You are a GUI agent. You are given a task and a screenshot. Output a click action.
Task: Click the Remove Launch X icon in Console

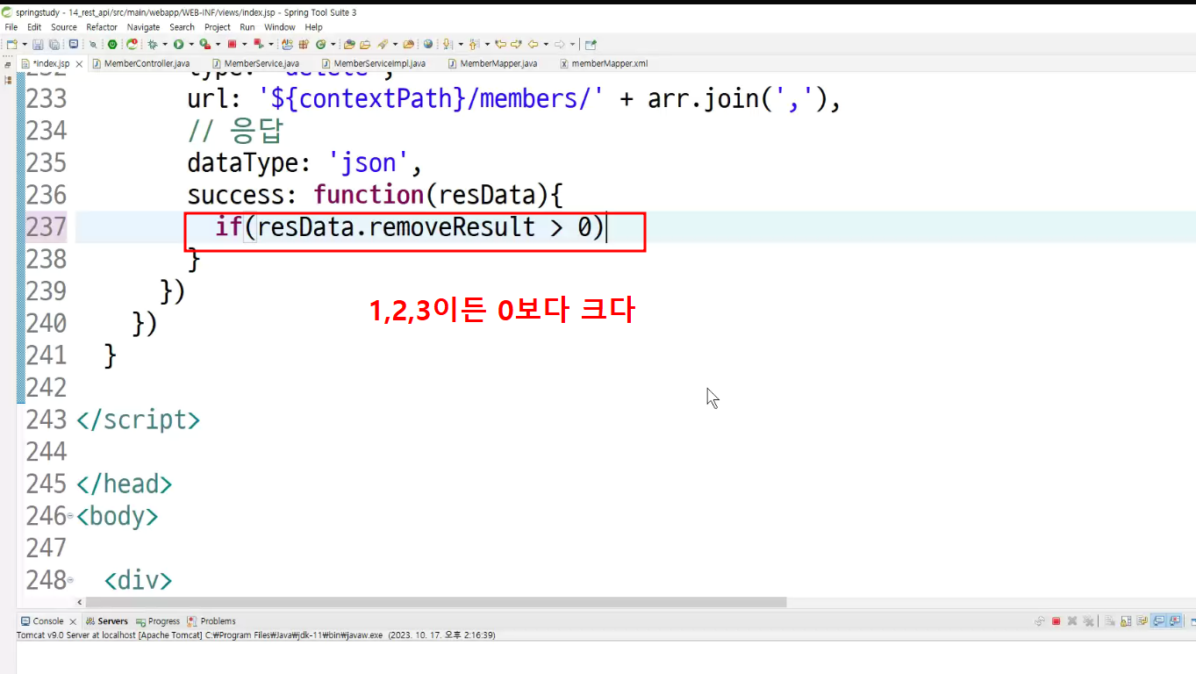point(1072,621)
